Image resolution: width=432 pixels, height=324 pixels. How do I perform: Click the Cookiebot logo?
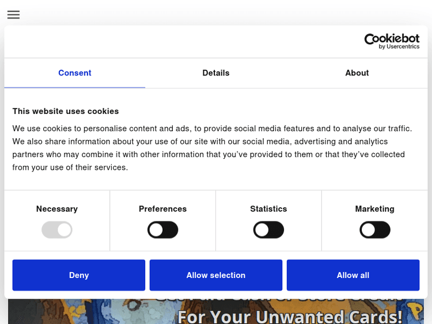click(x=392, y=39)
